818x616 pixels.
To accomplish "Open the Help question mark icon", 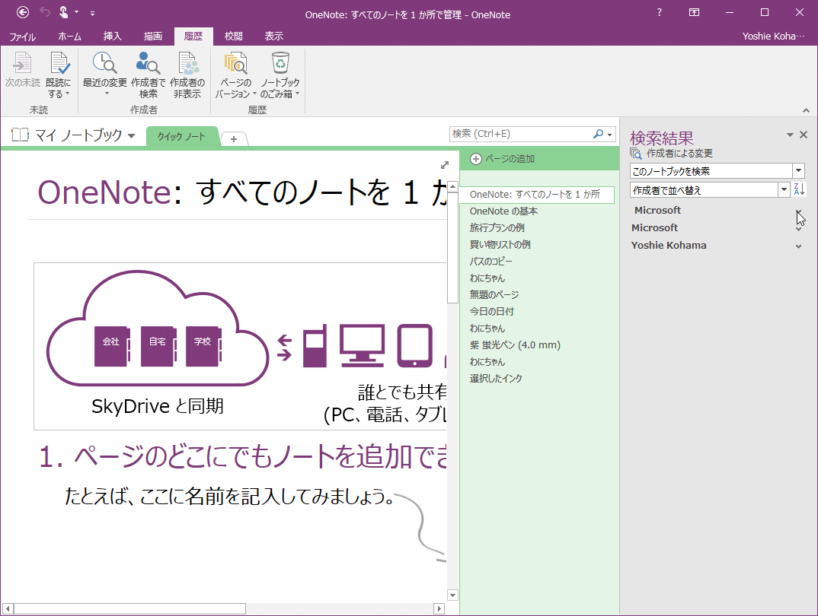I will (x=660, y=12).
